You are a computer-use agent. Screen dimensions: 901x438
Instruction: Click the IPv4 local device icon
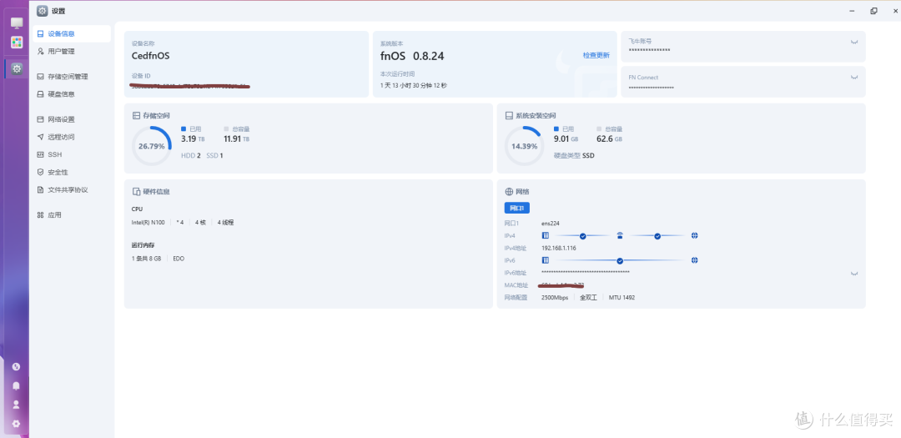click(x=546, y=235)
